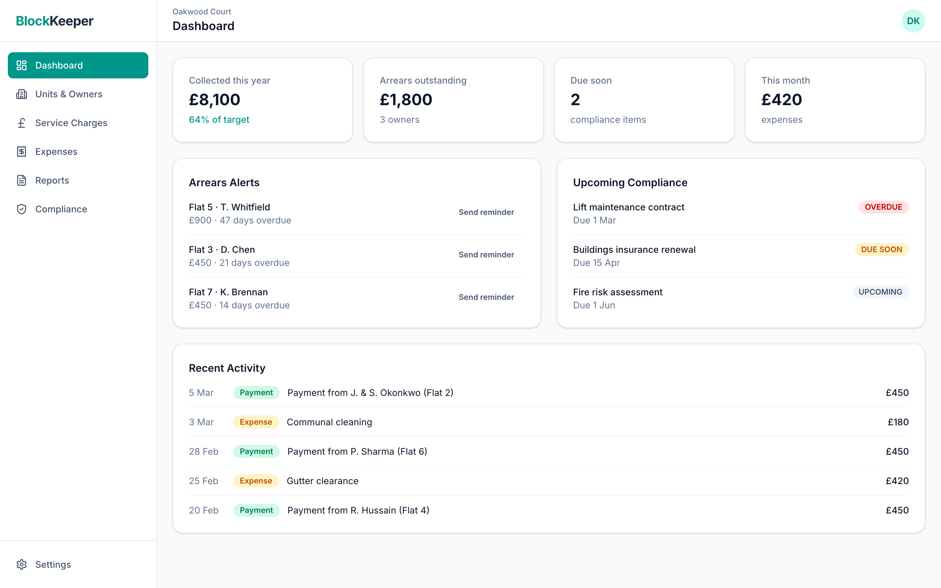
Task: Open the Fire risk assessment item
Action: (618, 292)
